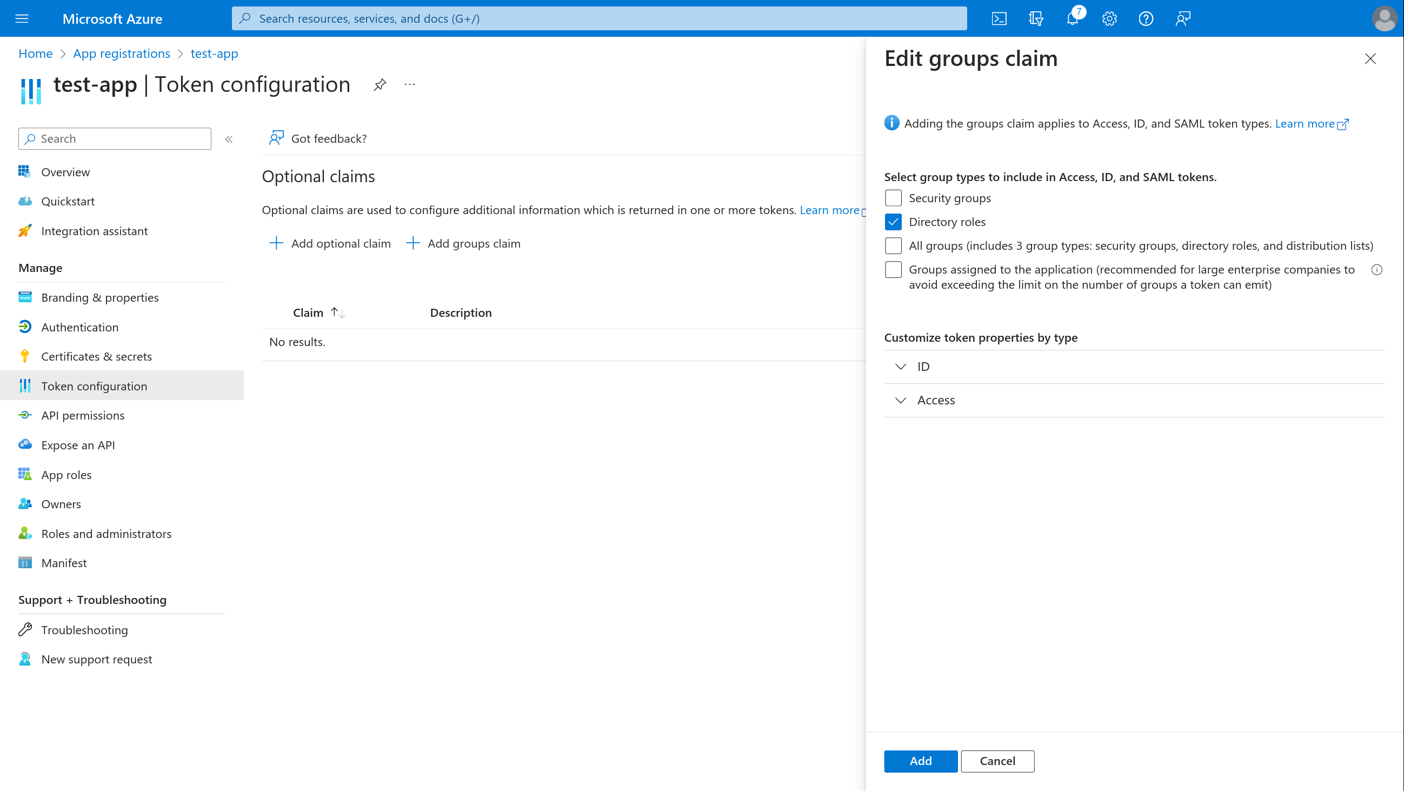Collapse the left navigation sidebar
The image size is (1404, 791).
229,139
